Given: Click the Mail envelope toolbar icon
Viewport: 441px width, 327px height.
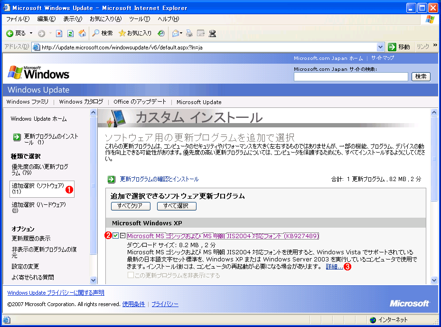Looking at the screenshot, I should coord(176,34).
